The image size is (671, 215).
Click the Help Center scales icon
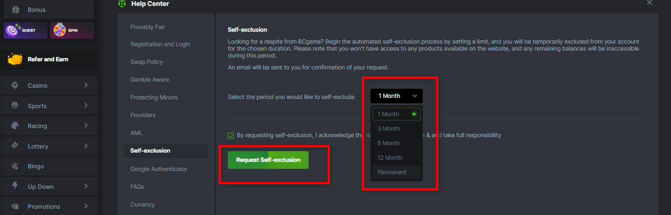point(122,3)
